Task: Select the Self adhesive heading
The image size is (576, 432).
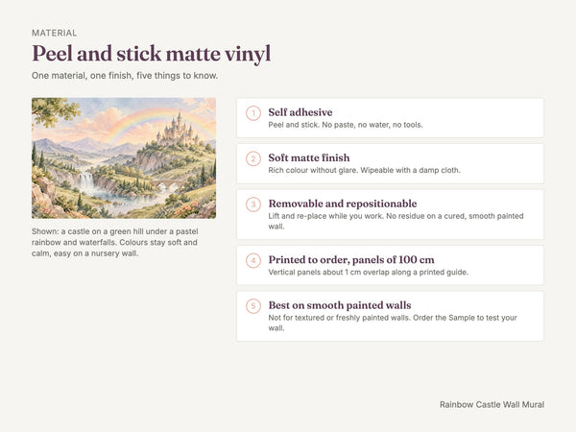Action: coord(300,112)
